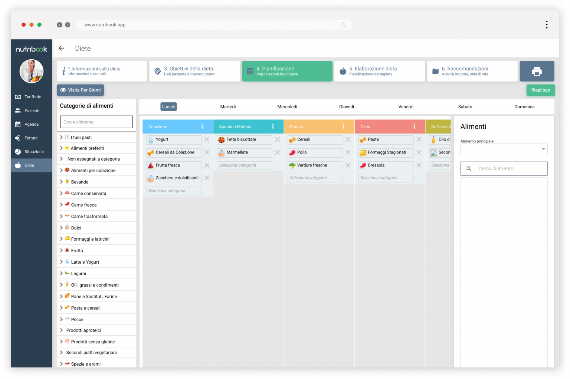Open Agenda from the sidebar

pos(31,124)
